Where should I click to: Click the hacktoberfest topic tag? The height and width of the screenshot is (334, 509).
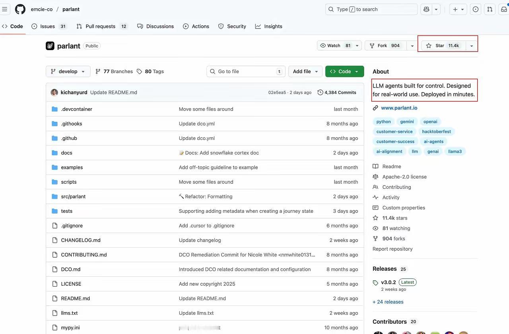[x=437, y=132]
